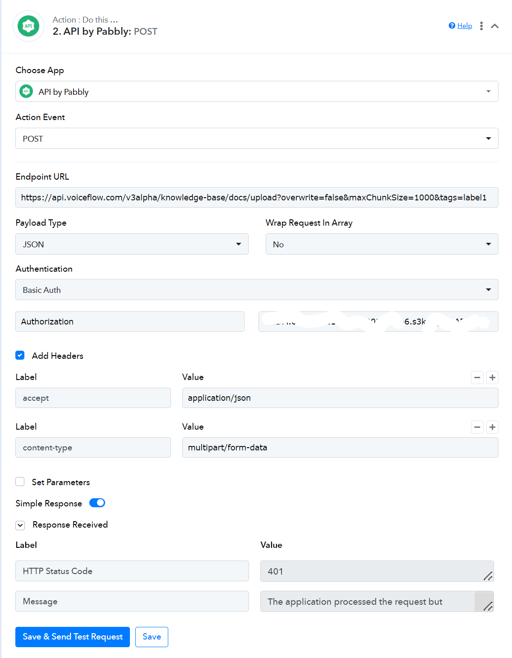Click the Save button
The width and height of the screenshot is (512, 658).
(x=152, y=637)
